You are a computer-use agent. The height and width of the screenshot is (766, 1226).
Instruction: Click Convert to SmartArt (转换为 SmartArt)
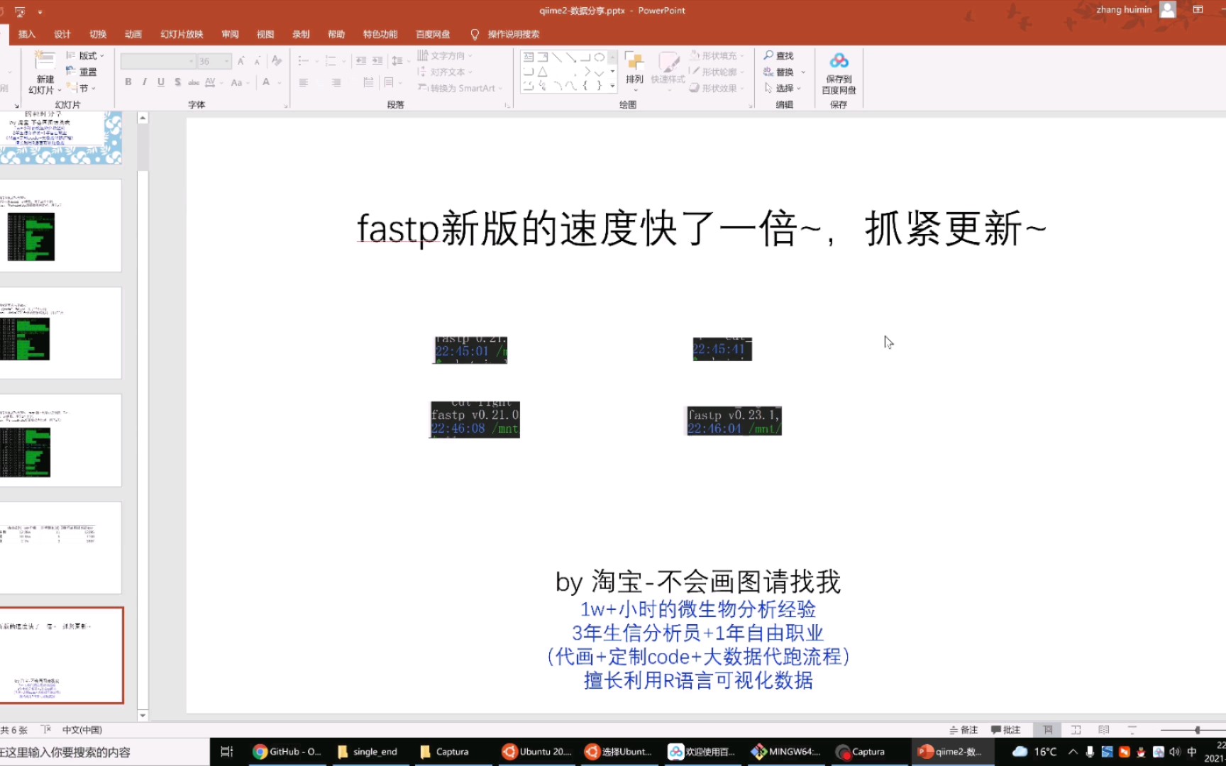point(460,88)
